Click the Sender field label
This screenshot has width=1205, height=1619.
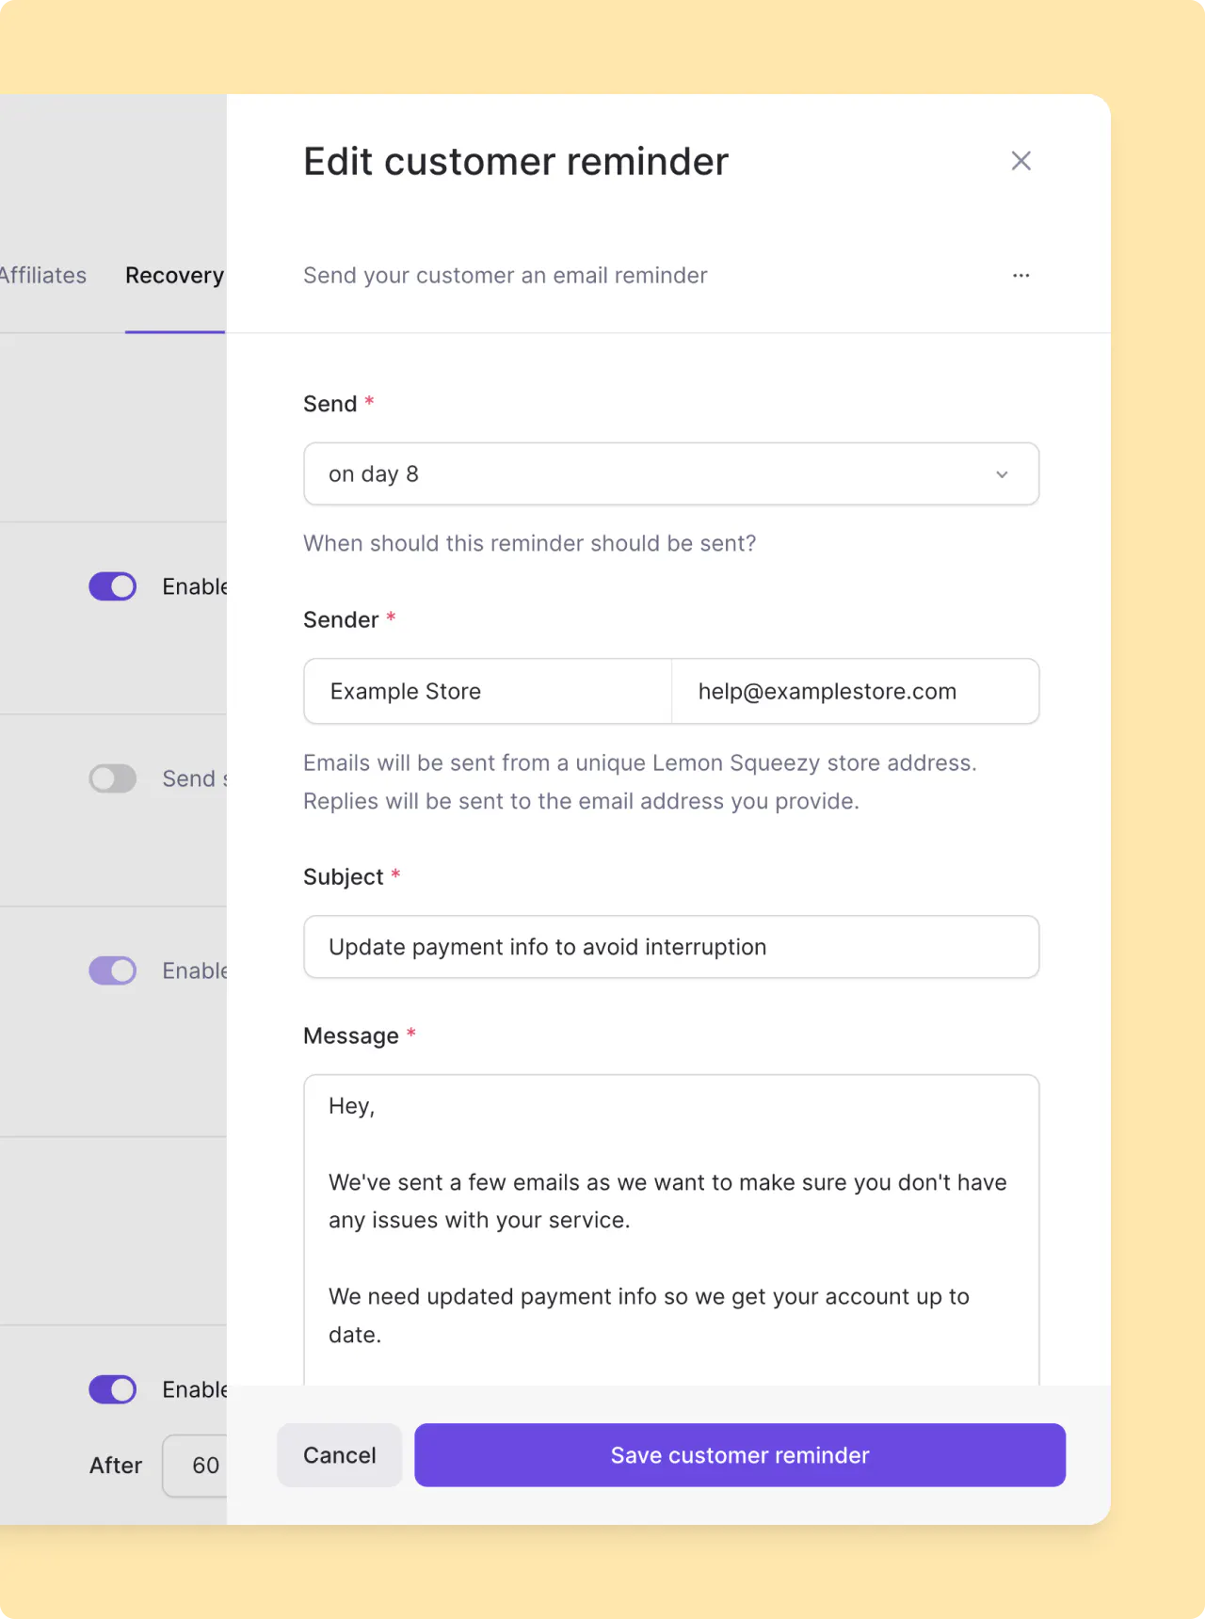point(341,620)
